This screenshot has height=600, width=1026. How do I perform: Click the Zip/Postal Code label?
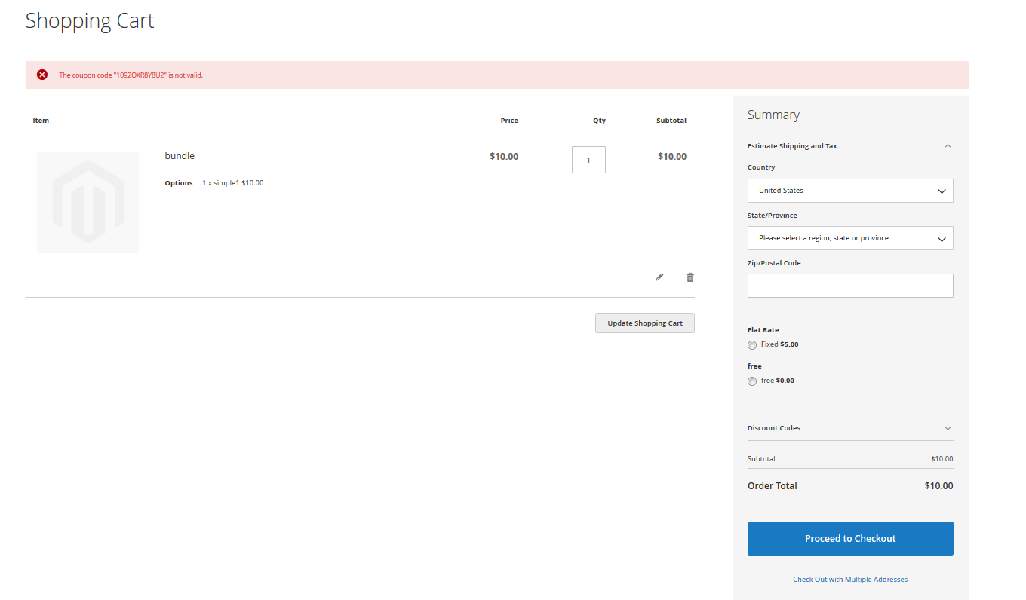pyautogui.click(x=774, y=263)
